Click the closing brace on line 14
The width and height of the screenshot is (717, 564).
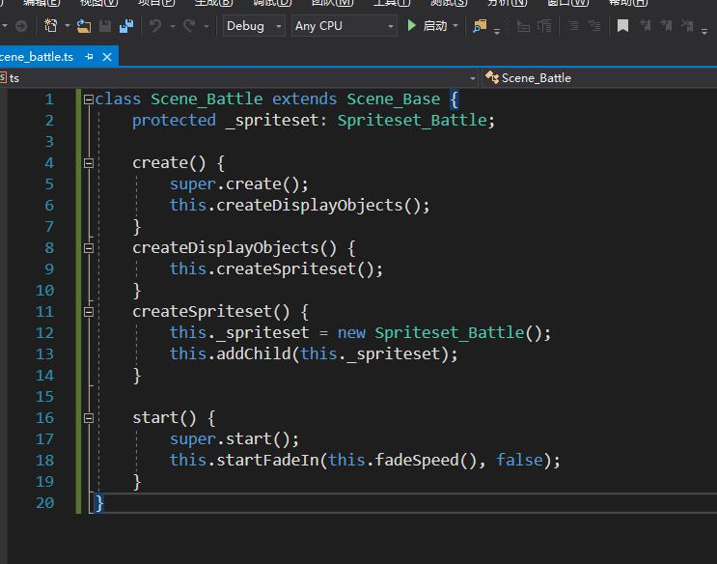point(137,376)
